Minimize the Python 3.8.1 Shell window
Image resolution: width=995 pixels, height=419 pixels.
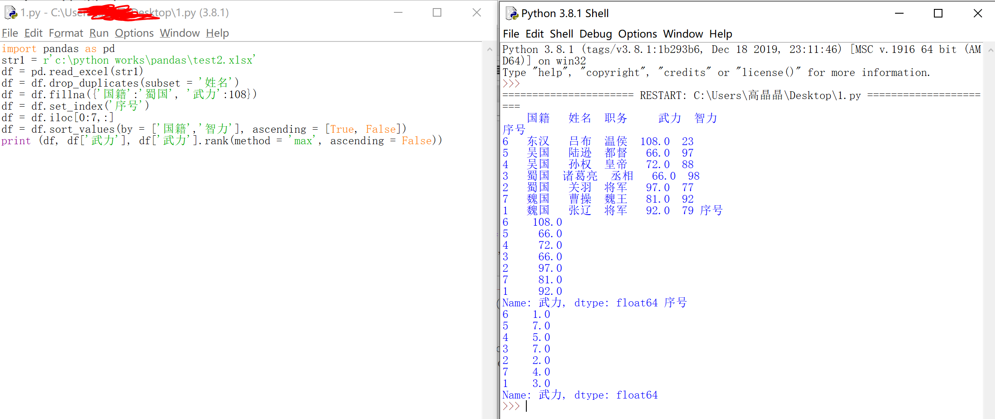pyautogui.click(x=899, y=14)
